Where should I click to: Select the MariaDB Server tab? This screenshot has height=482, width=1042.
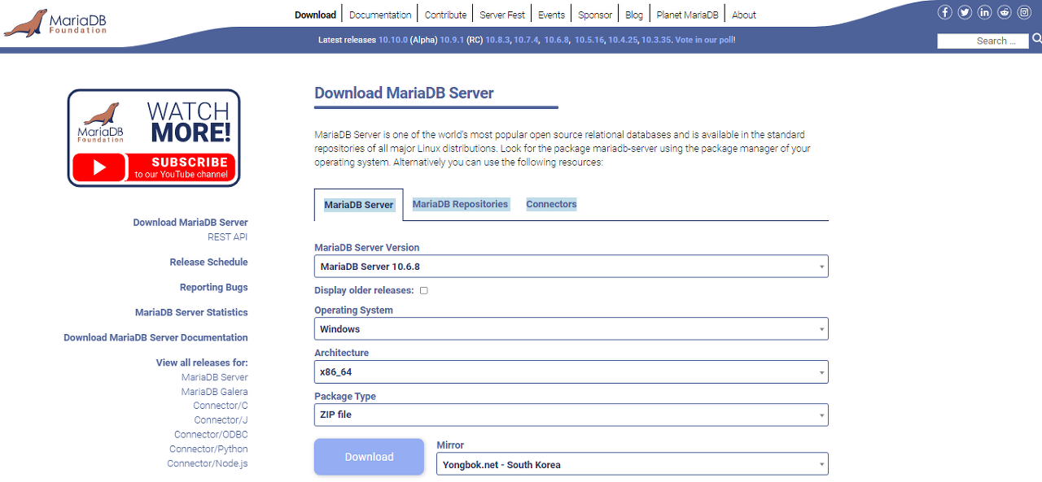[x=358, y=205]
